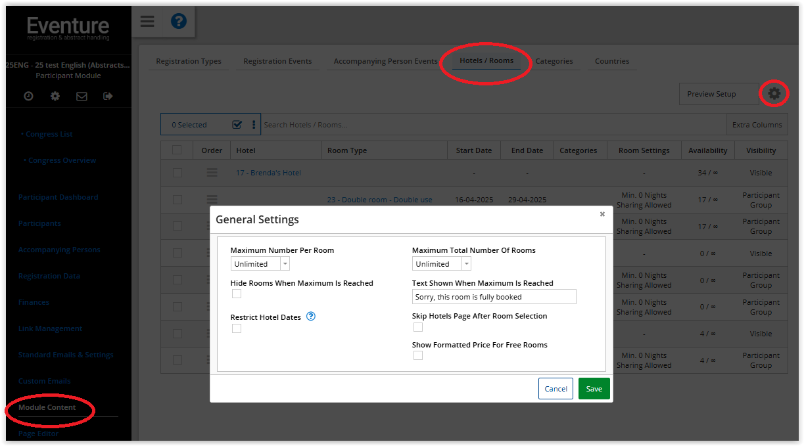Switch to the Registration Types tab

(189, 61)
